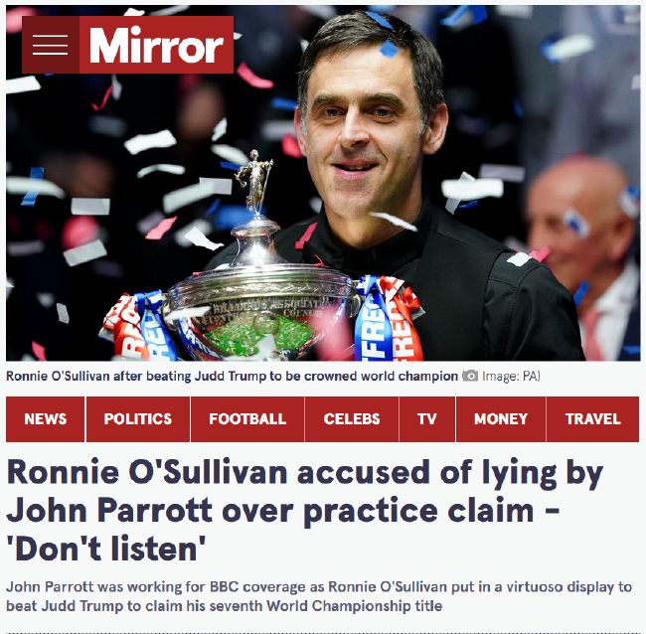646x634 pixels.
Task: Click the 'Image: PA' credit text
Action: pos(511,376)
